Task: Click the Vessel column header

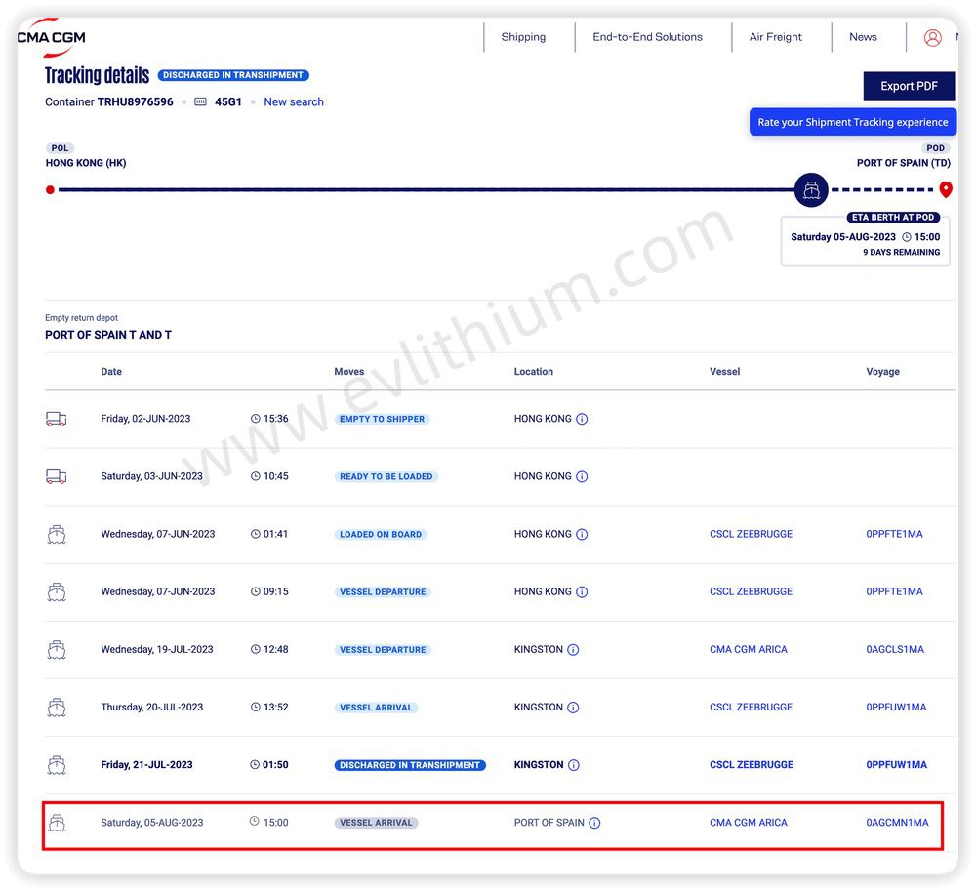Action: click(724, 372)
